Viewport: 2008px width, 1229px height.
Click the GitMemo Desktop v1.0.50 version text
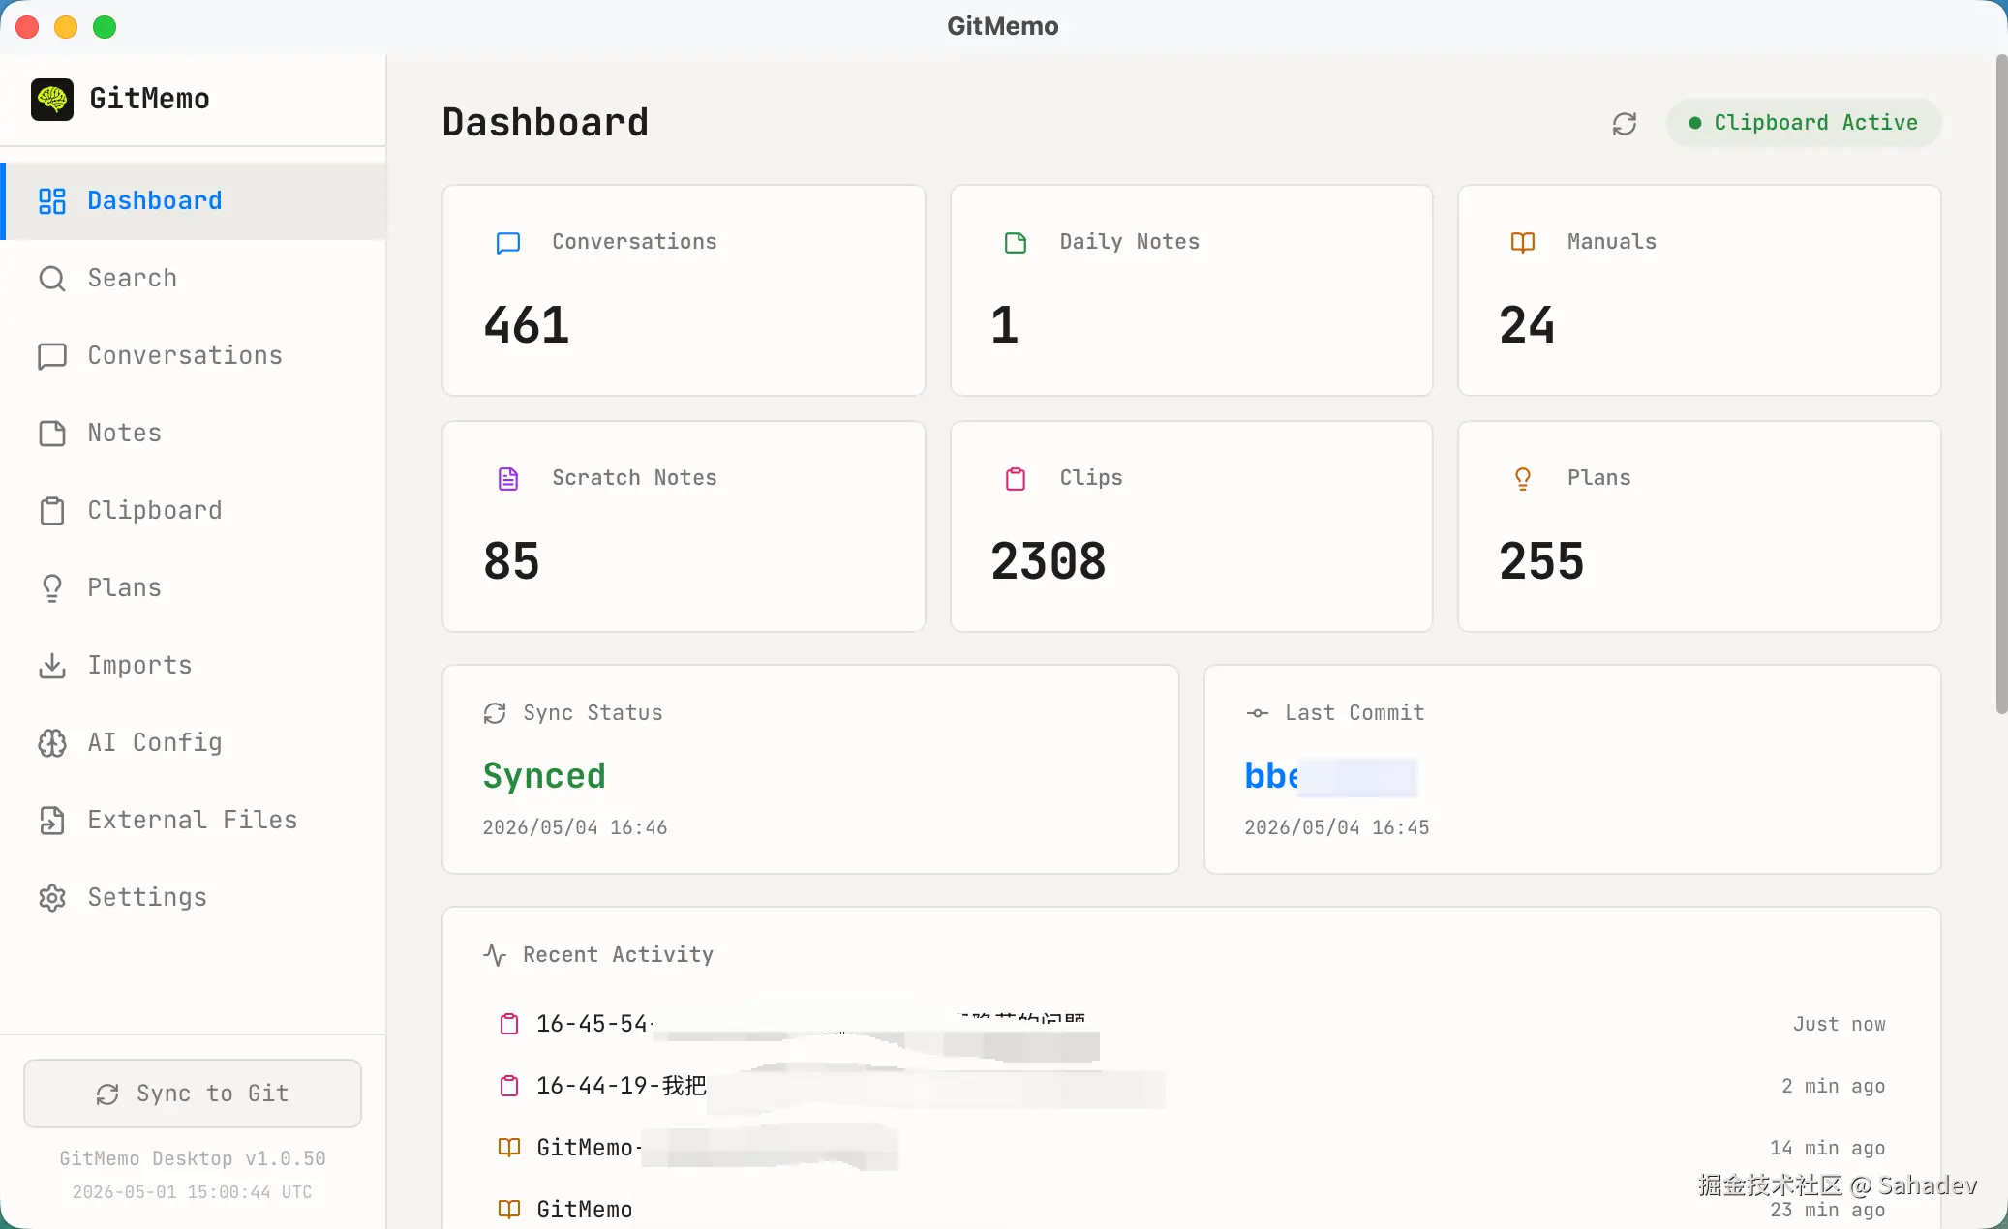click(x=193, y=1159)
